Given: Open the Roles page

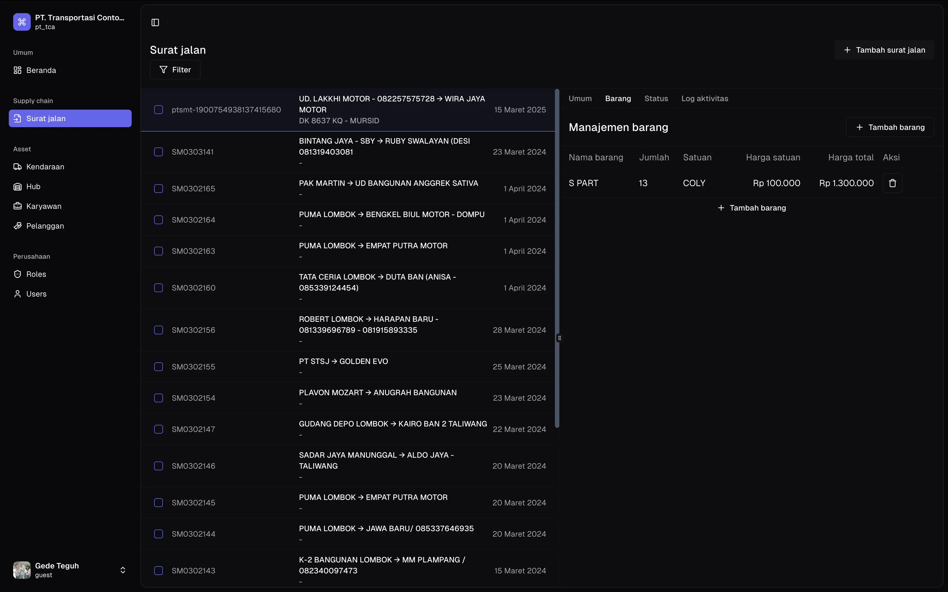Looking at the screenshot, I should point(36,274).
